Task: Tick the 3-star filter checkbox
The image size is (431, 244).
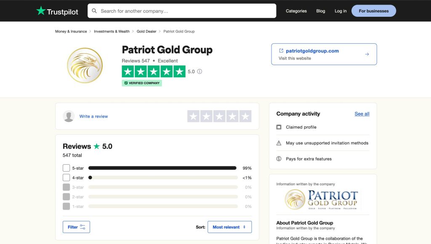Action: [x=66, y=187]
